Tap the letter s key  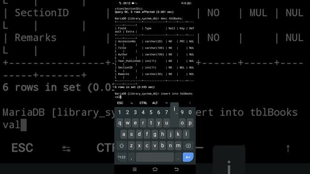pos(131,134)
